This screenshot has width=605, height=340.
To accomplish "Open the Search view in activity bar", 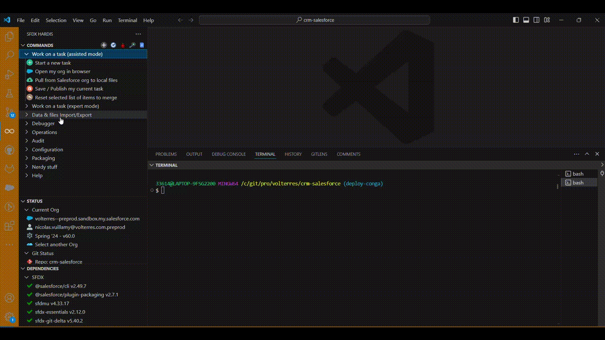I will pyautogui.click(x=9, y=55).
